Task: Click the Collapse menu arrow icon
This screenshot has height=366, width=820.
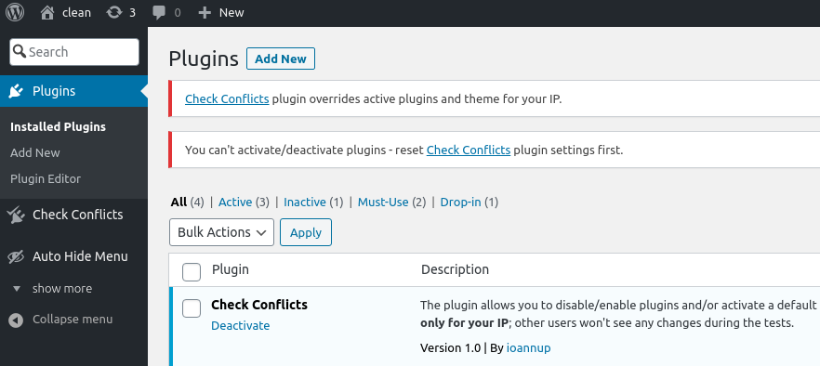Action: pyautogui.click(x=16, y=320)
